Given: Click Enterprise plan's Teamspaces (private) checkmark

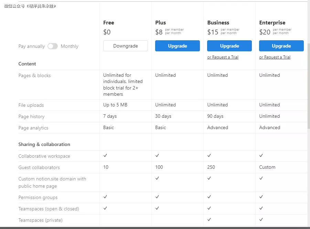Looking at the screenshot, I should 261,220.
